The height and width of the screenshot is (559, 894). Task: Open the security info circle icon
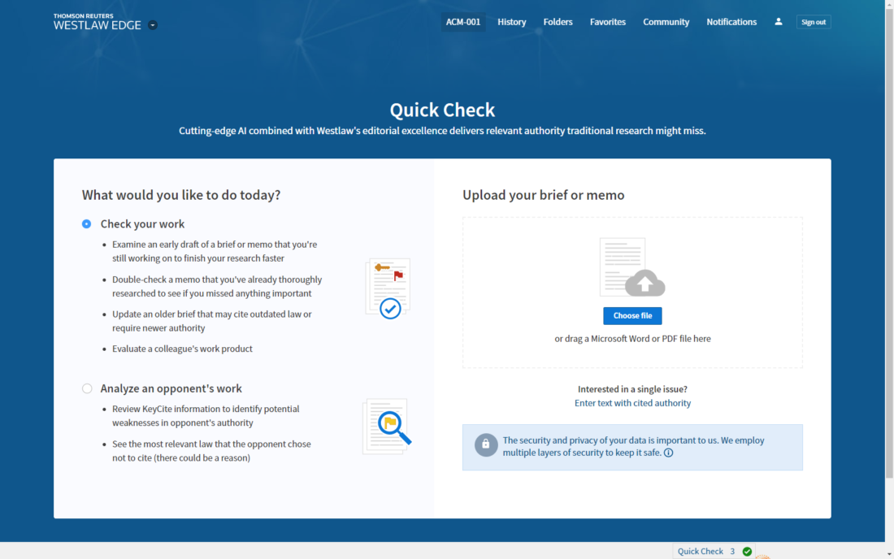tap(668, 453)
